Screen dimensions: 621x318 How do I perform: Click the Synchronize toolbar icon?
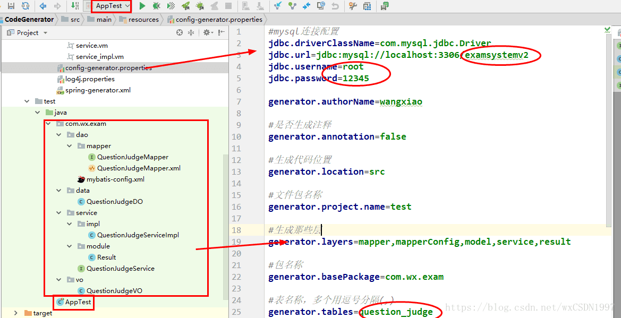pos(25,5)
